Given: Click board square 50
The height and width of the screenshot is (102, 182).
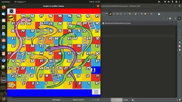Looking at the screenshot, I should [x=96, y=55].
